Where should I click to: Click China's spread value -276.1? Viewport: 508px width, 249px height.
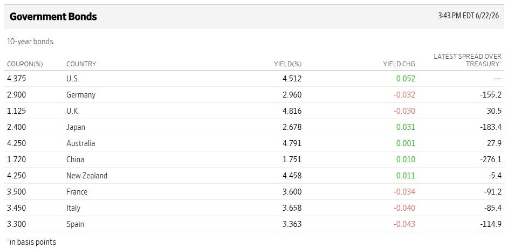tap(491, 160)
